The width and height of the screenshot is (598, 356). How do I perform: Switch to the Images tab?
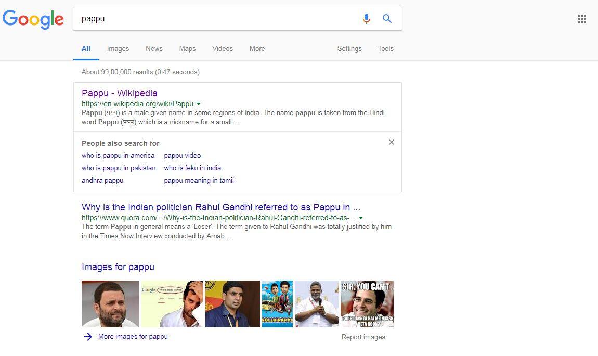click(x=118, y=48)
